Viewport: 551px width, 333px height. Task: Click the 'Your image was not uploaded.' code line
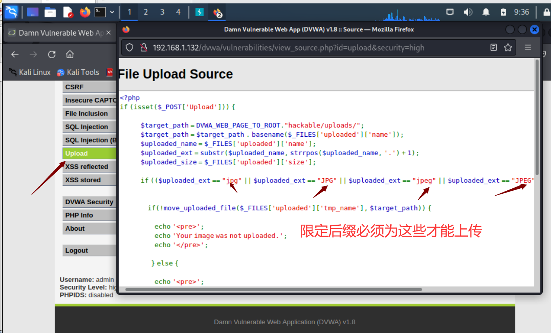221,236
